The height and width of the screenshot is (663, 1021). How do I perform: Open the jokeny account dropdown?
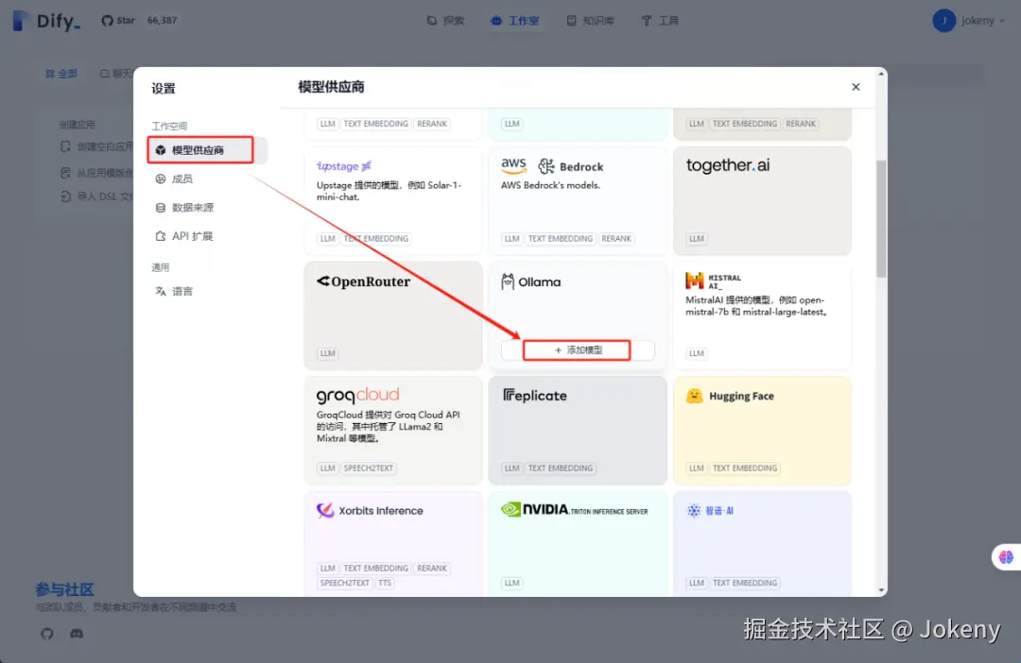[968, 21]
